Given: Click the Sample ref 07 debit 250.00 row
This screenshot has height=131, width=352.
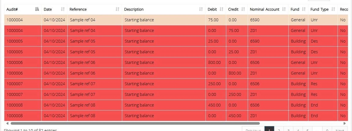Looking at the screenshot, I should tap(214, 84).
